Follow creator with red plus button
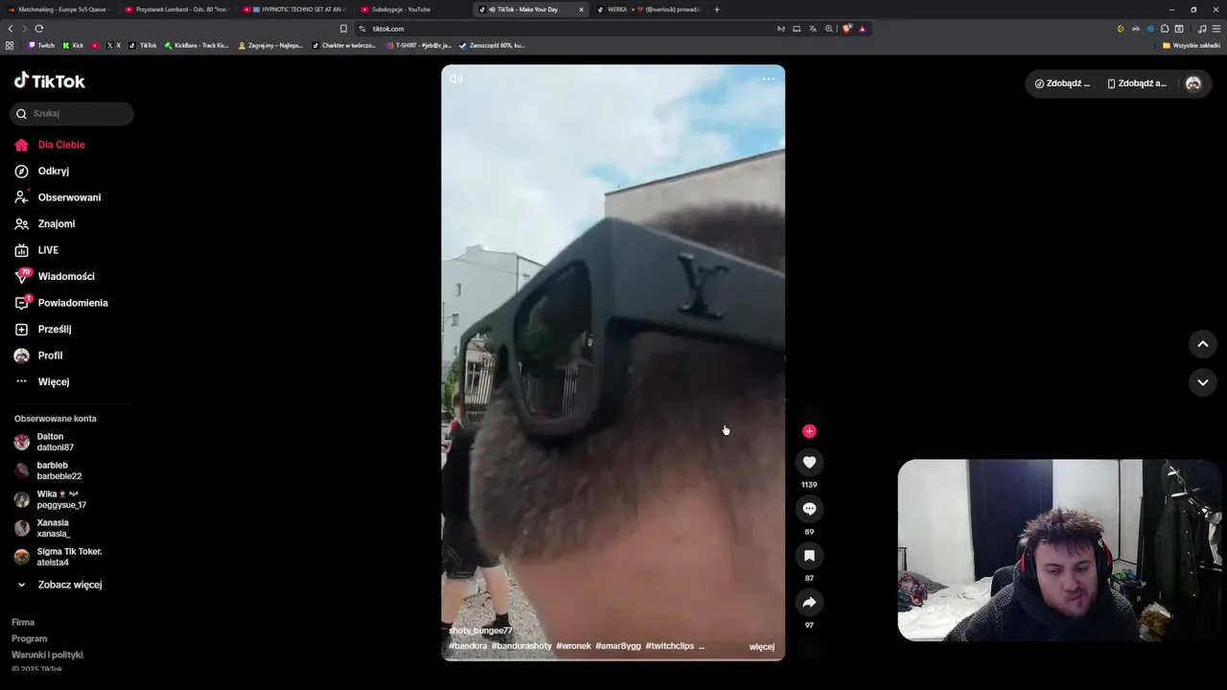Screen dimensions: 1227x690 [x=809, y=431]
